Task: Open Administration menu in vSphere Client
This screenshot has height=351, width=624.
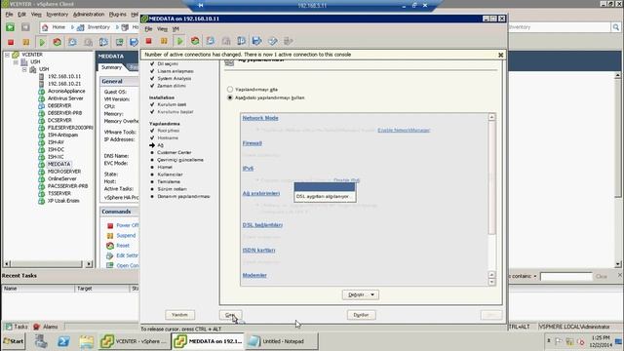Action: pyautogui.click(x=89, y=15)
